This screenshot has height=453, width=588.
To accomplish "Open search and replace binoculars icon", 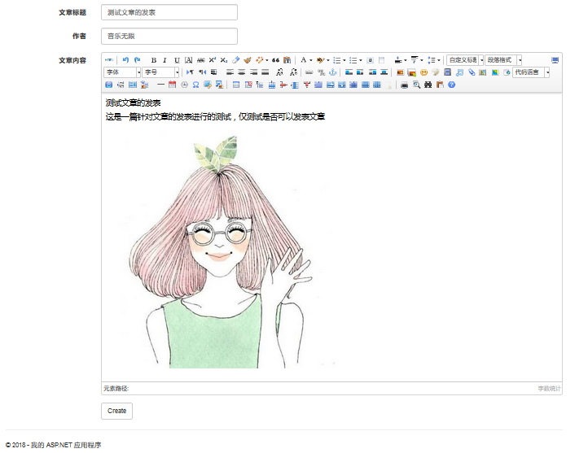I will pyautogui.click(x=428, y=85).
